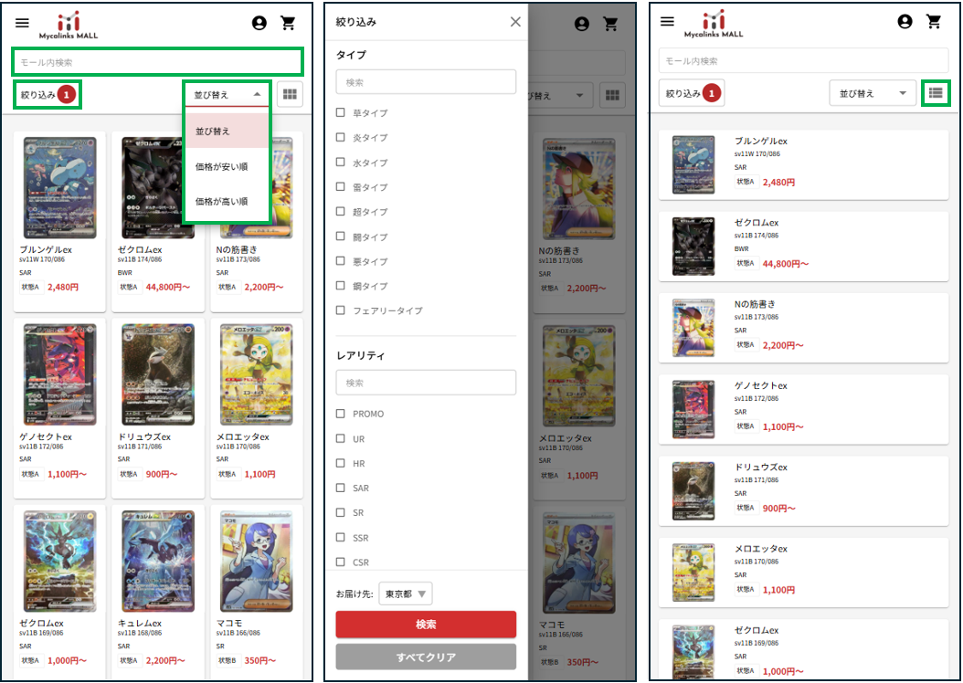
Task: Open メロエッタex card thumbnail in grid view
Action: click(256, 374)
